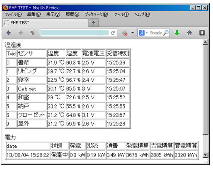213x169 pixels.
Task: Reload page with the refresh icon
Action: (x=113, y=33)
